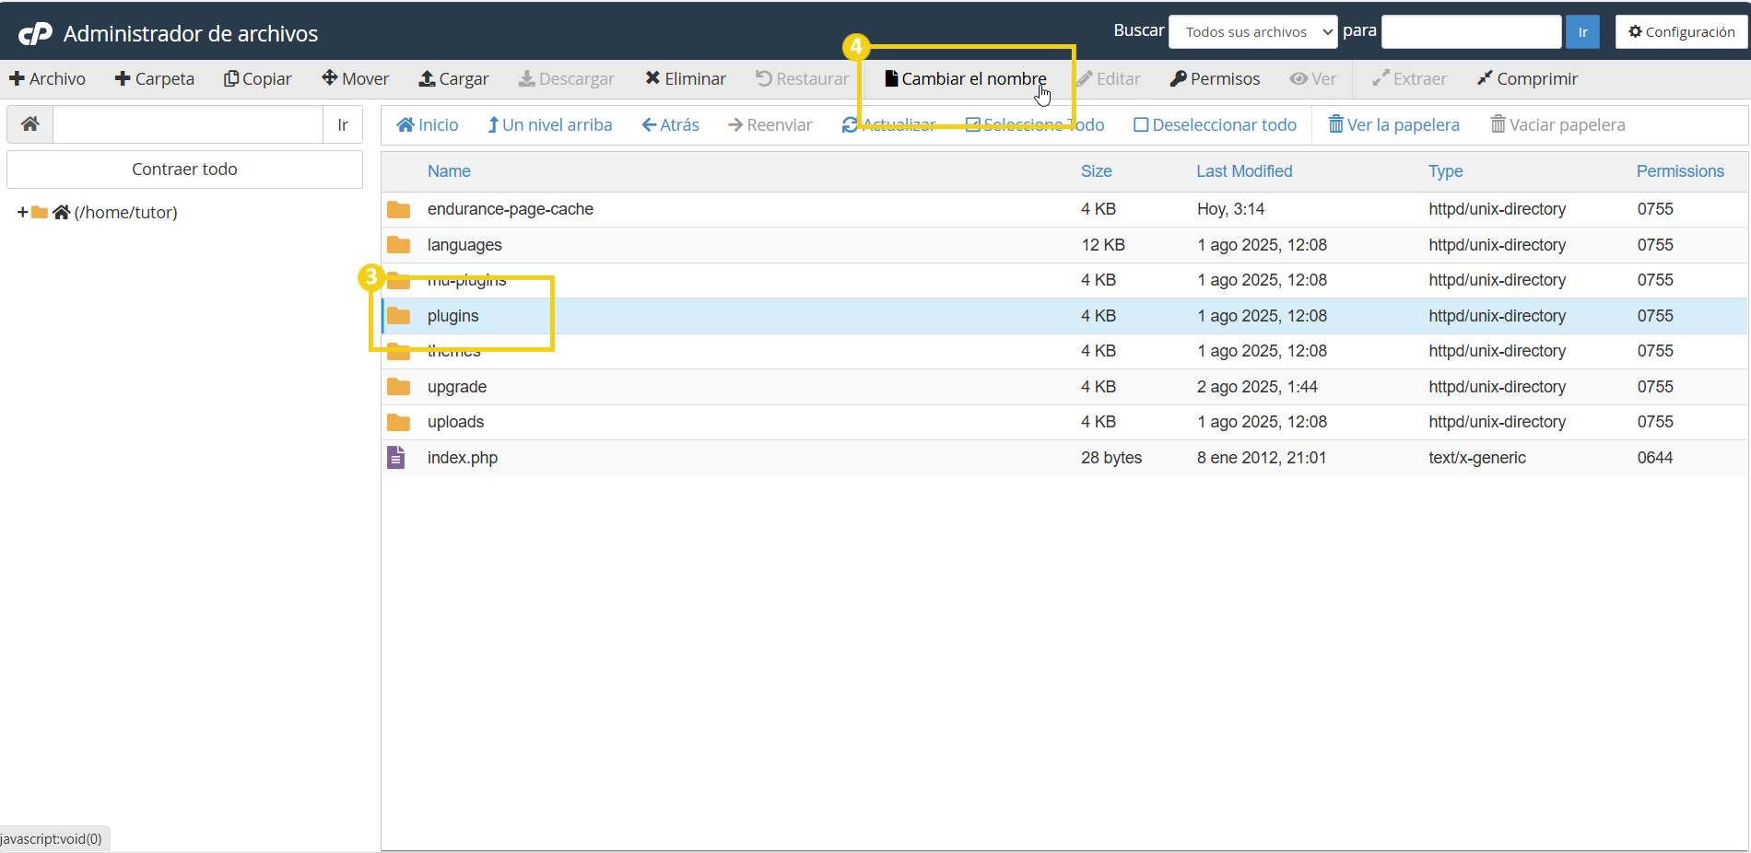This screenshot has height=853, width=1751.
Task: Expand the /home/tutor tree node
Action: tap(22, 213)
